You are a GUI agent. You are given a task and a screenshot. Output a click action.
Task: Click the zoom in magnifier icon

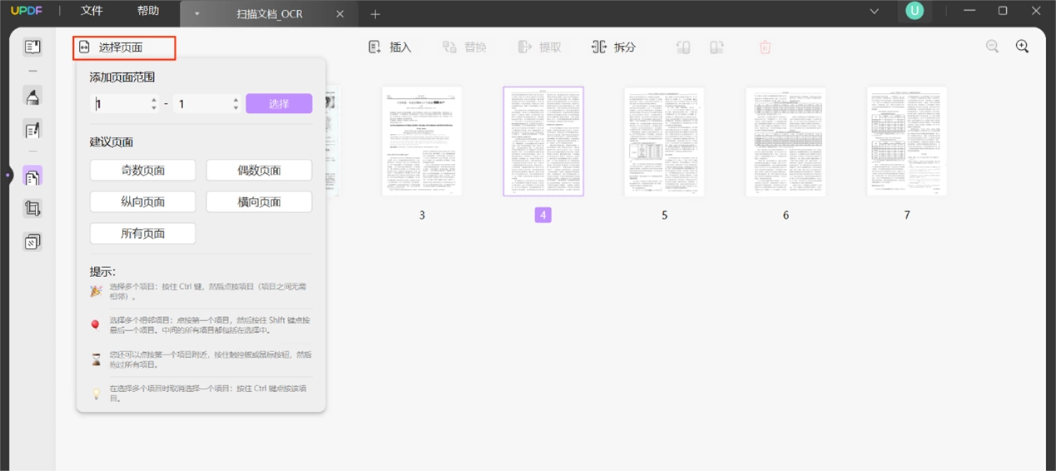(x=1023, y=47)
